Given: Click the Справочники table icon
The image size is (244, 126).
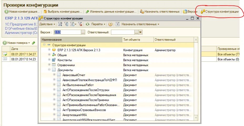Looking at the screenshot, I should coord(54,65).
